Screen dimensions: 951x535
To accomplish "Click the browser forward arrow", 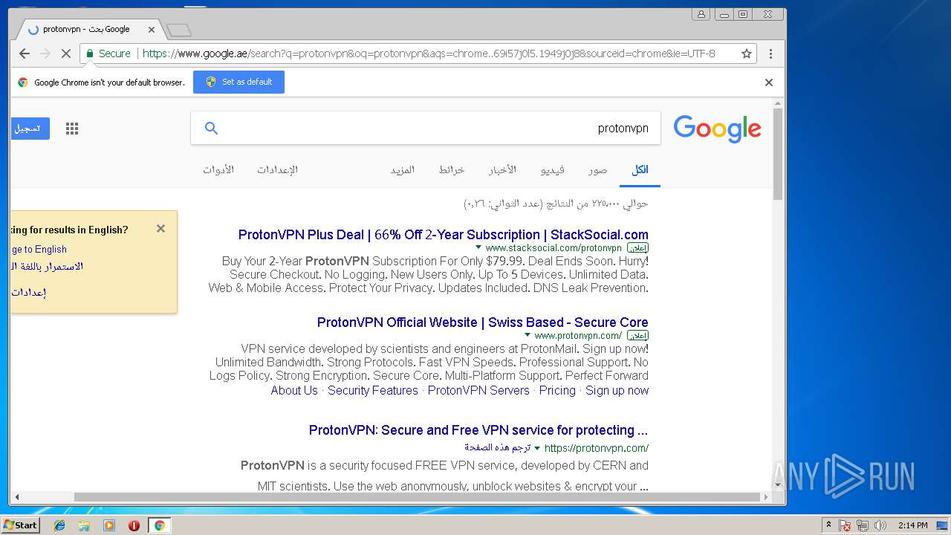I will click(x=45, y=53).
